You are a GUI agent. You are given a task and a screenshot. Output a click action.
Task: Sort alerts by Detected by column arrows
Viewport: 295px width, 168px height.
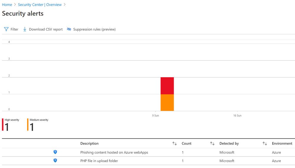[265, 144]
